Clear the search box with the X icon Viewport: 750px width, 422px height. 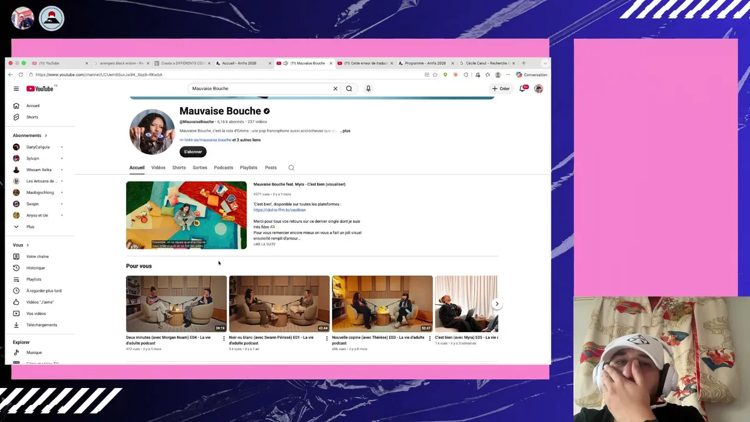335,89
